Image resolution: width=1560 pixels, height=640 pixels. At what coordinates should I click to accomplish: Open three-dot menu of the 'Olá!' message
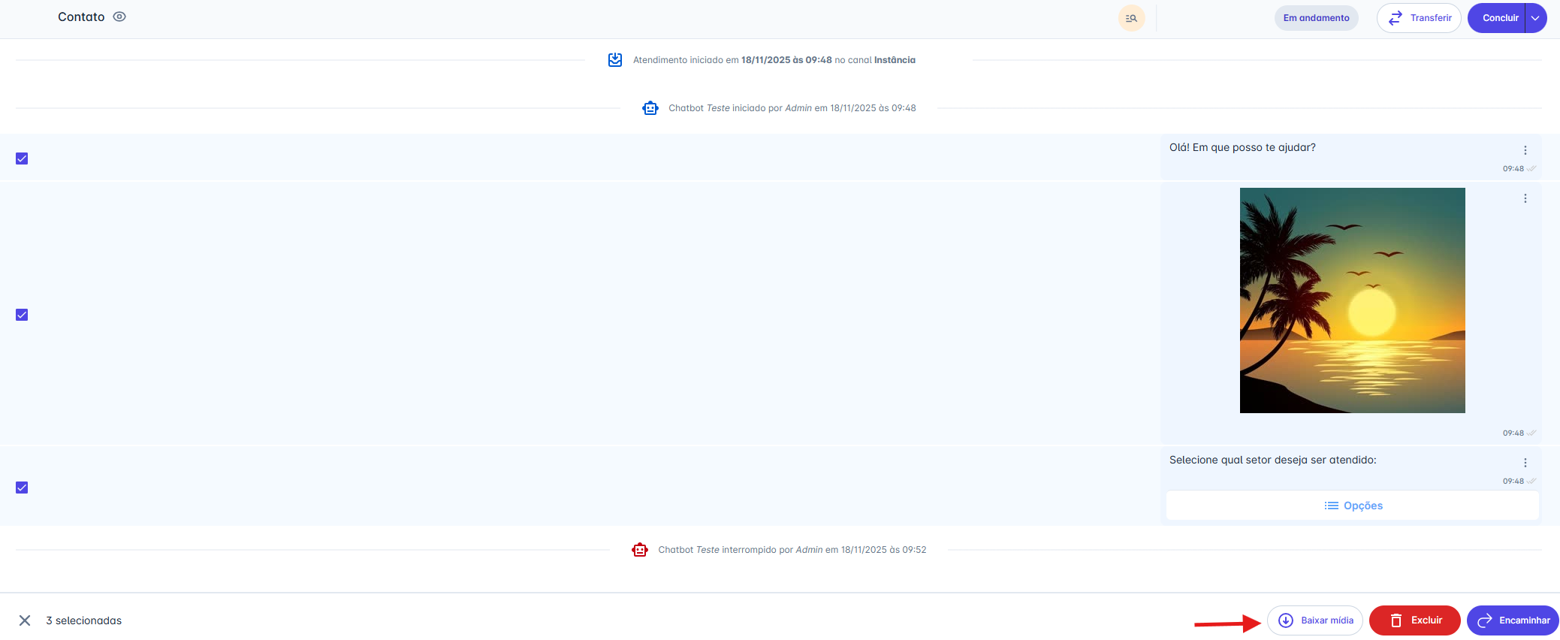1525,150
